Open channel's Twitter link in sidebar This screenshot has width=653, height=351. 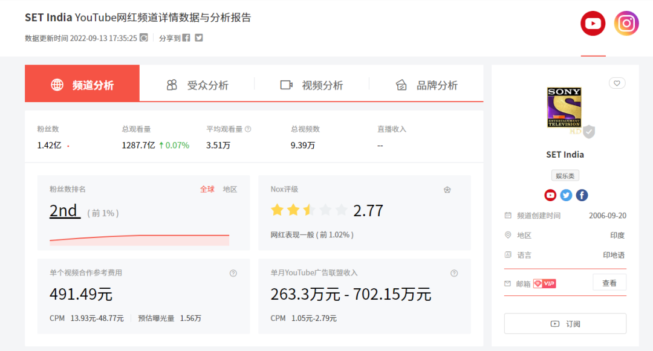(566, 195)
